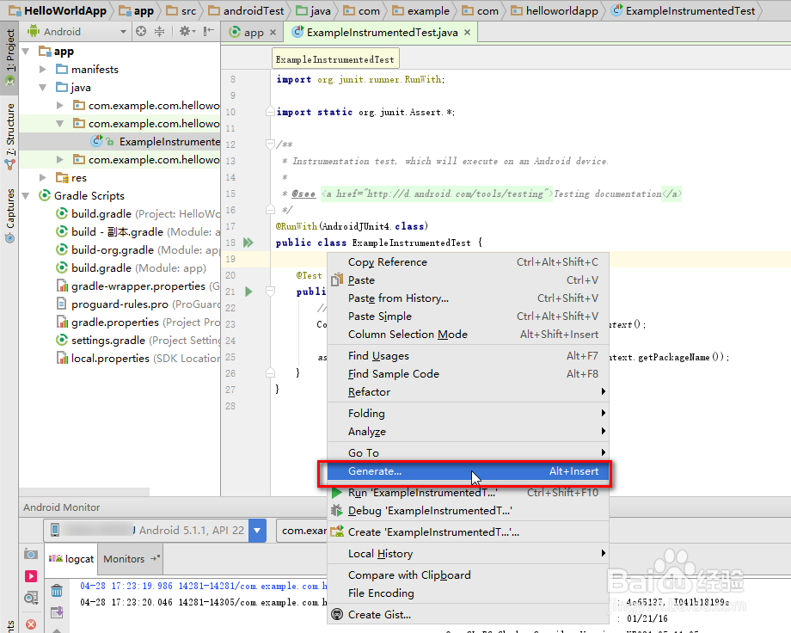Open the Captures side tool window tab
The height and width of the screenshot is (633, 791).
(9, 215)
